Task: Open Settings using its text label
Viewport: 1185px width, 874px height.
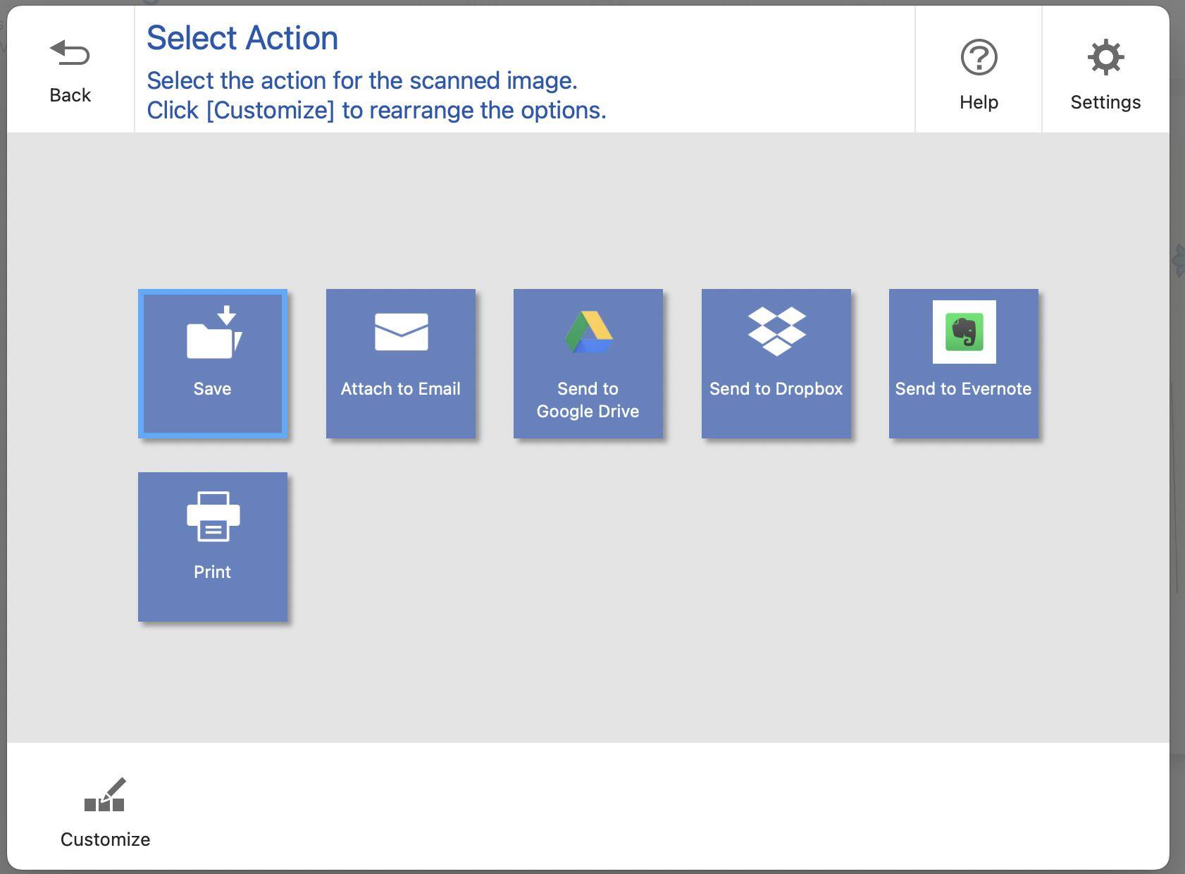Action: click(x=1105, y=102)
